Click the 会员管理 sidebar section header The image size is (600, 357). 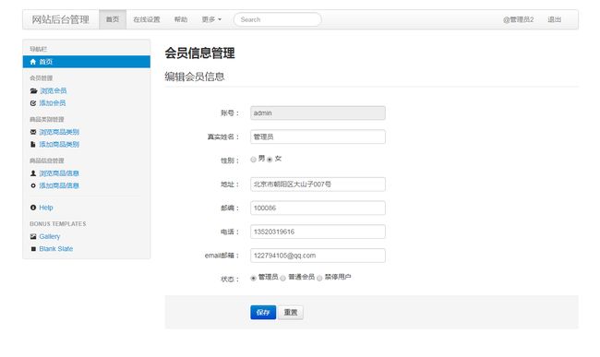coord(42,78)
